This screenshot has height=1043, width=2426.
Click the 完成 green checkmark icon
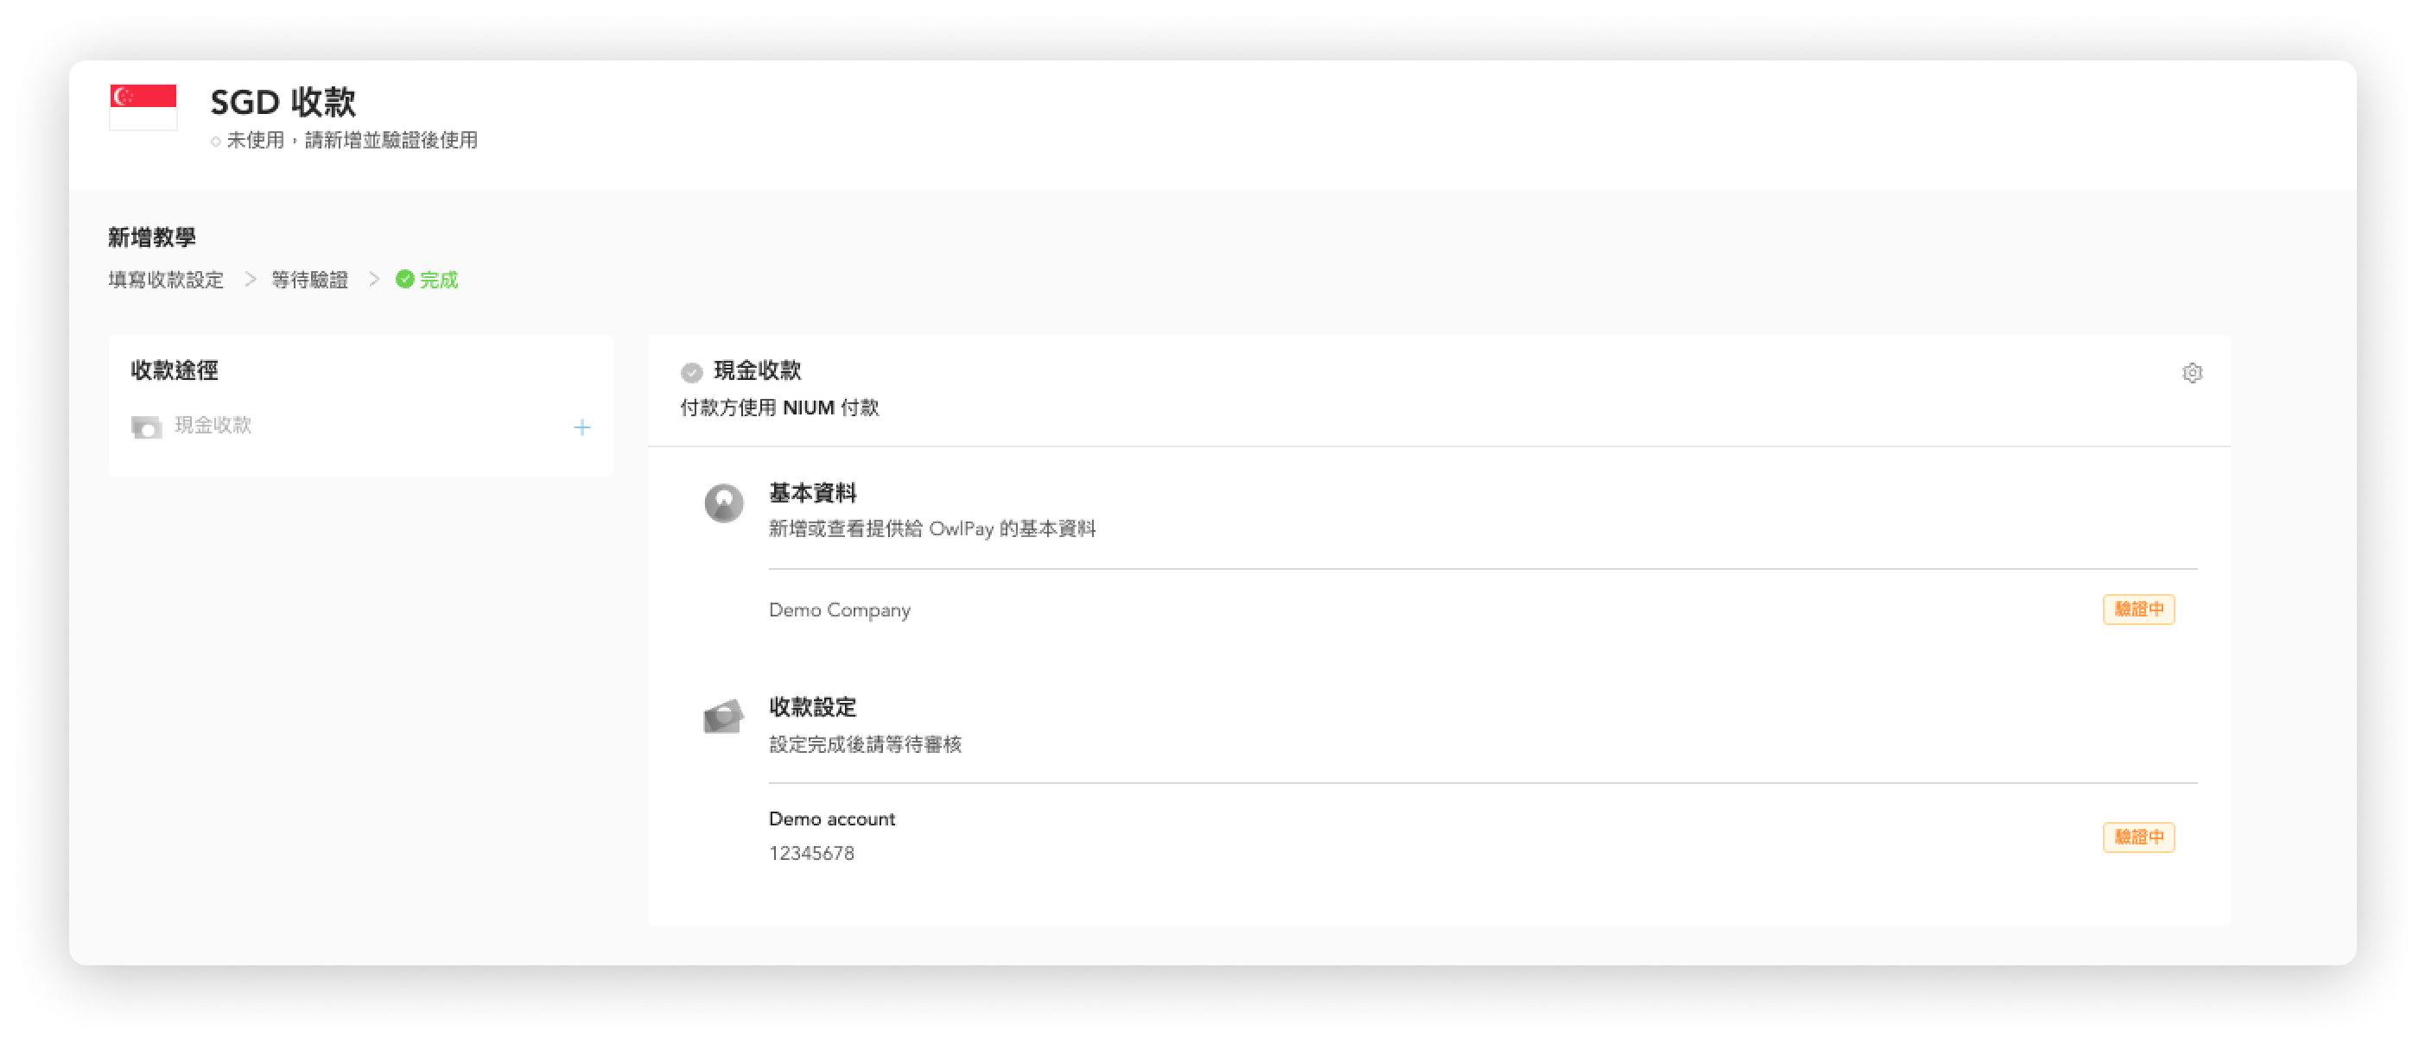[405, 280]
